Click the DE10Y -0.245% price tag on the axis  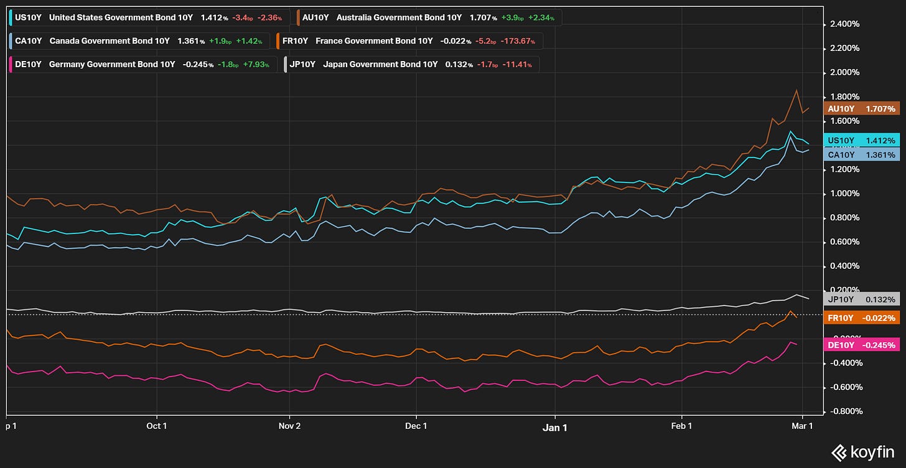tap(862, 345)
